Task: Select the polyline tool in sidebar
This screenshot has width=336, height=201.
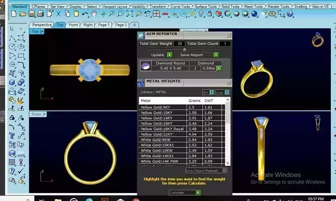Action: click(12, 38)
